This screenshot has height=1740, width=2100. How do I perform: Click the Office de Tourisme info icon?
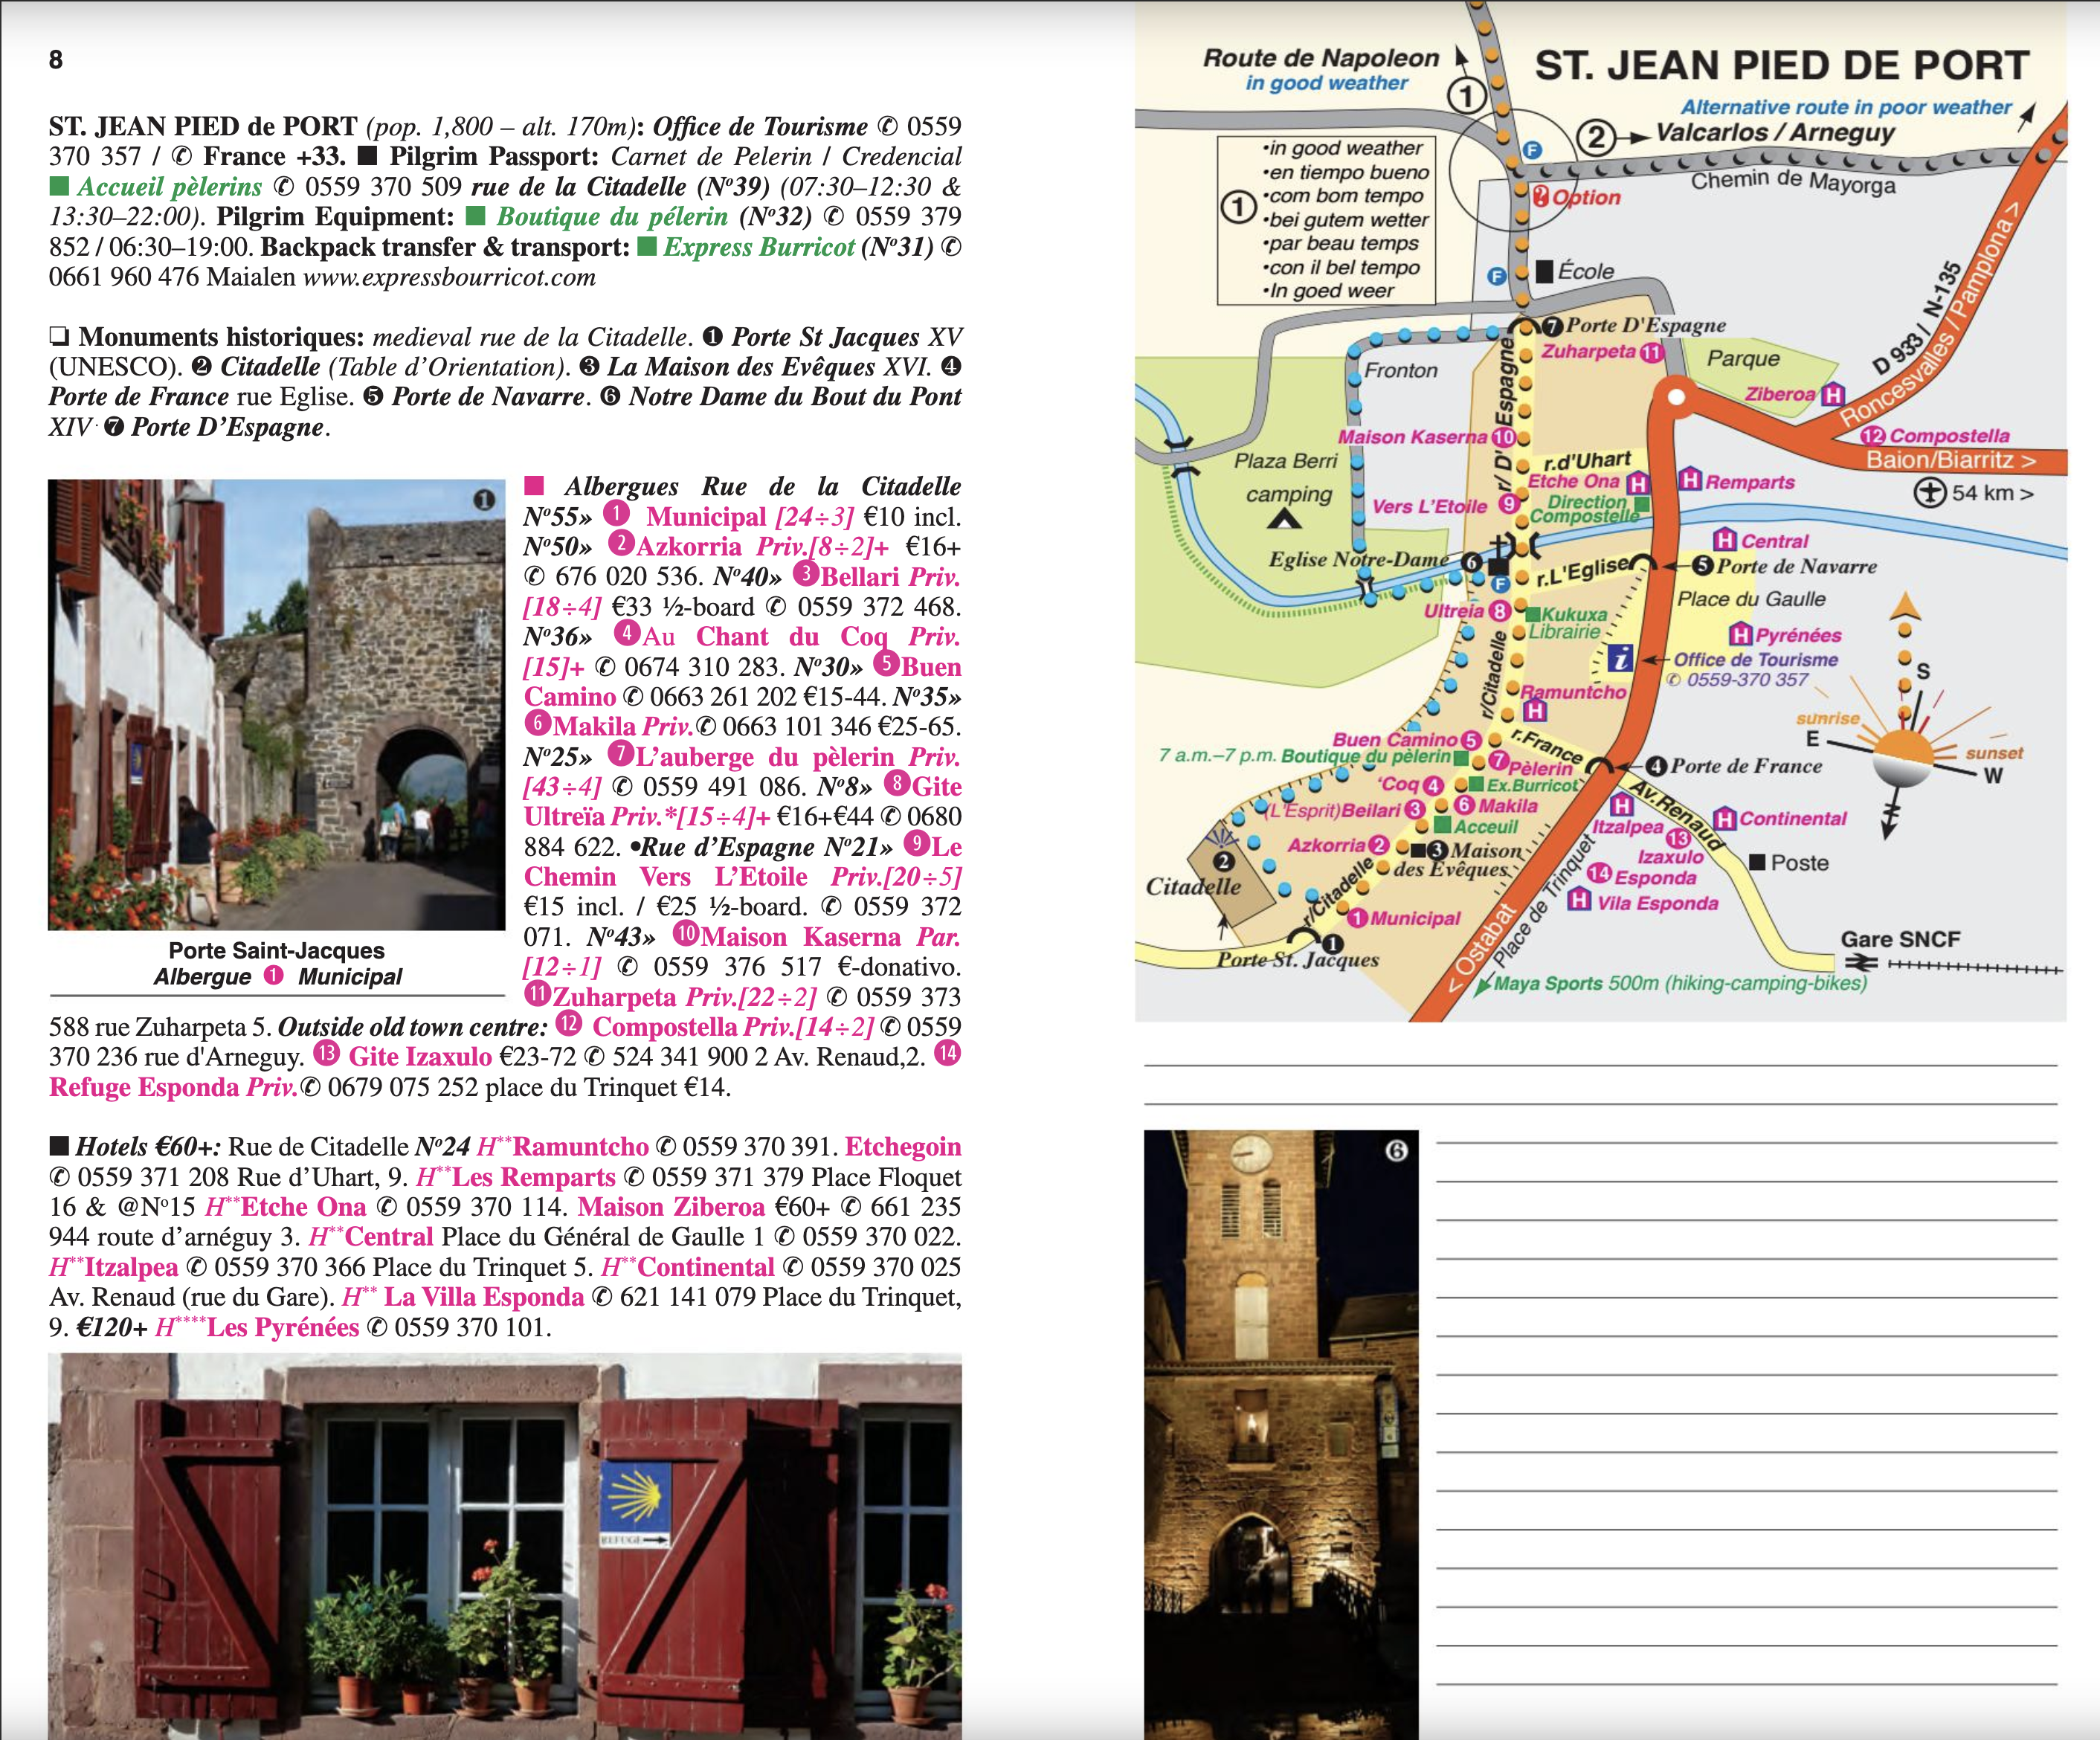pyautogui.click(x=1620, y=658)
